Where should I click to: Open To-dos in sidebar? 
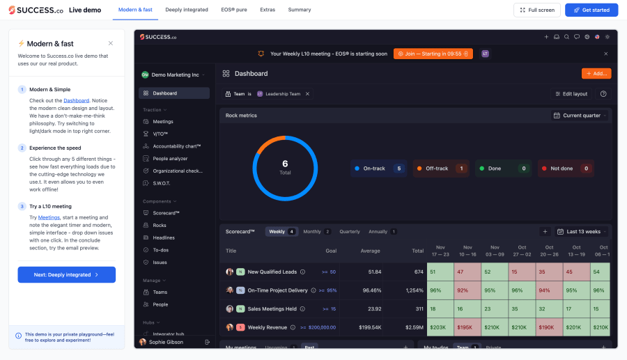pyautogui.click(x=174, y=250)
